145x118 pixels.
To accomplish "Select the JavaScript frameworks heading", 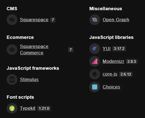I will tap(33, 68).
